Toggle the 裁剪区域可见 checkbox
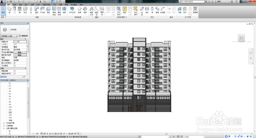The height and width of the screenshot is (138, 256). point(15,74)
